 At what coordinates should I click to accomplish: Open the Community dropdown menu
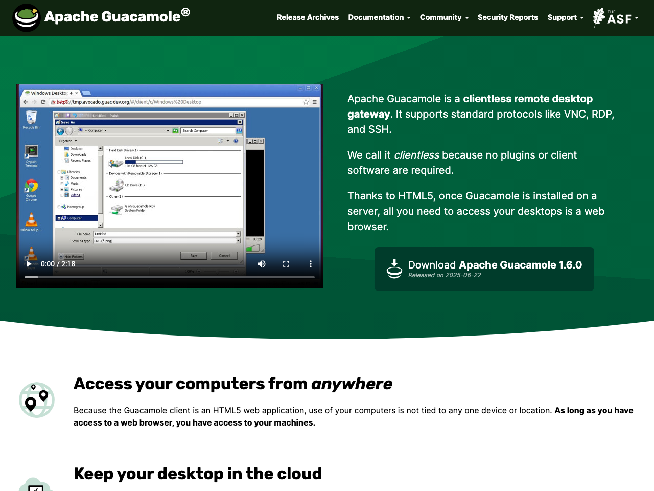coord(443,17)
